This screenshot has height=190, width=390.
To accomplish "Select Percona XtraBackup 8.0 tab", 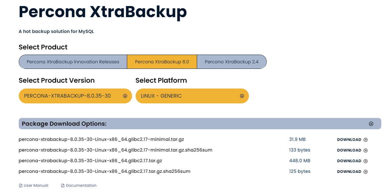I will (x=162, y=62).
